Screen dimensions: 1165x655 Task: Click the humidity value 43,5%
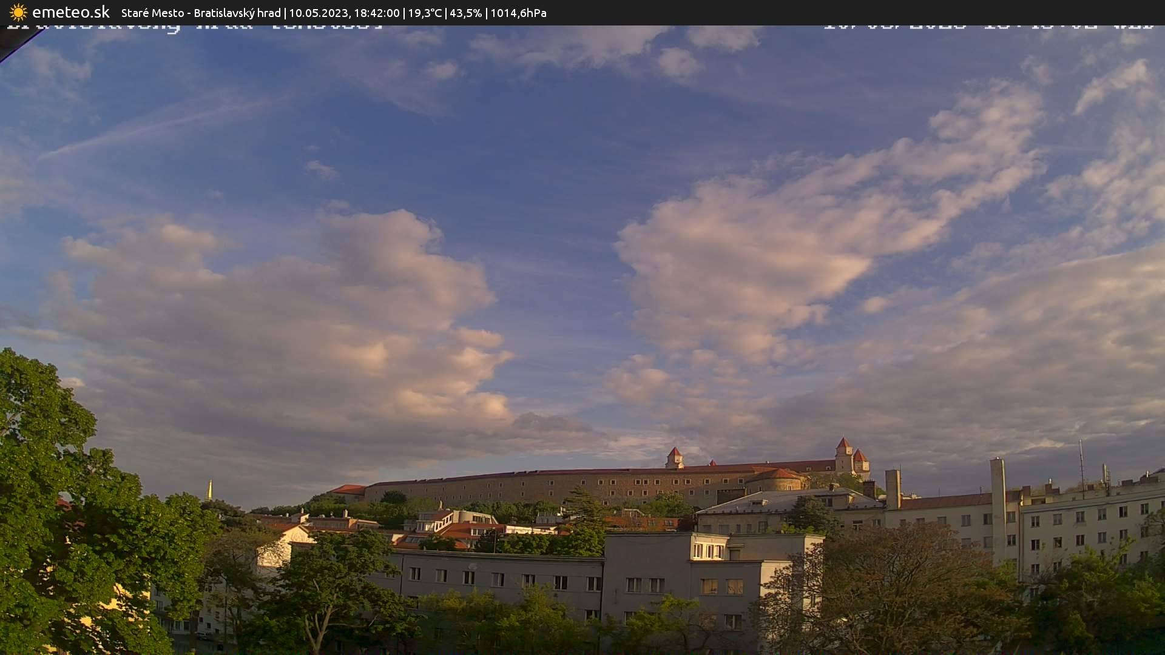[x=465, y=12]
